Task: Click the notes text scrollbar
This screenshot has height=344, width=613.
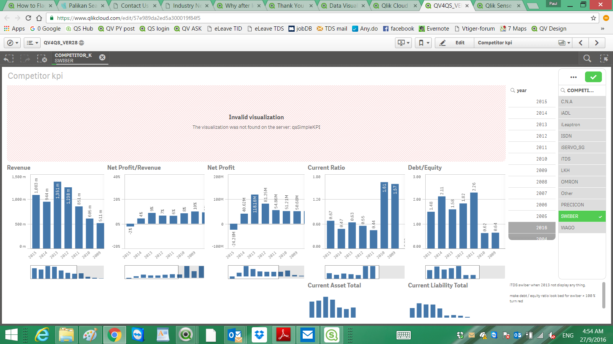Action: pyautogui.click(x=604, y=295)
